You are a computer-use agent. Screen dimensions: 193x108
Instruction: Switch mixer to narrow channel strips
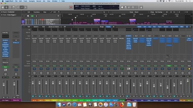tap(187, 27)
